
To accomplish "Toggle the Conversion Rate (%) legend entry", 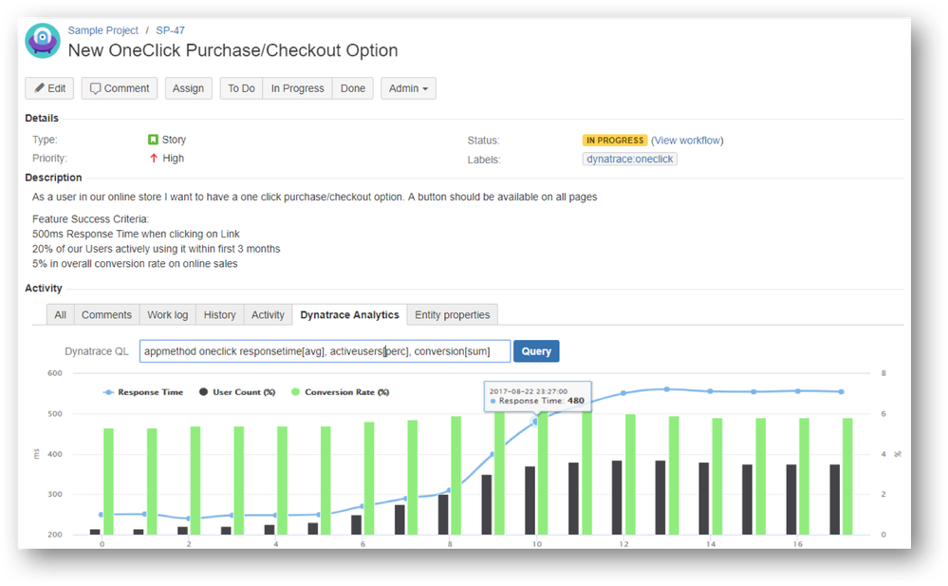I will coord(341,392).
